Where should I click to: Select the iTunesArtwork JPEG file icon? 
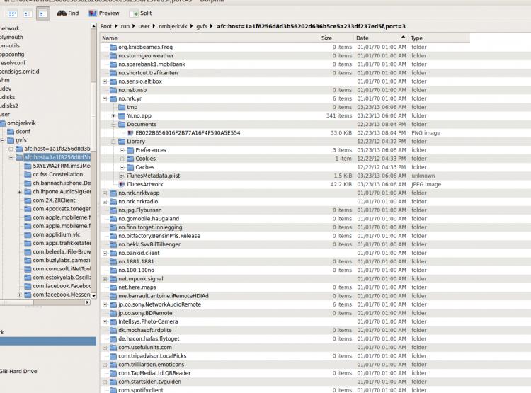(x=122, y=184)
